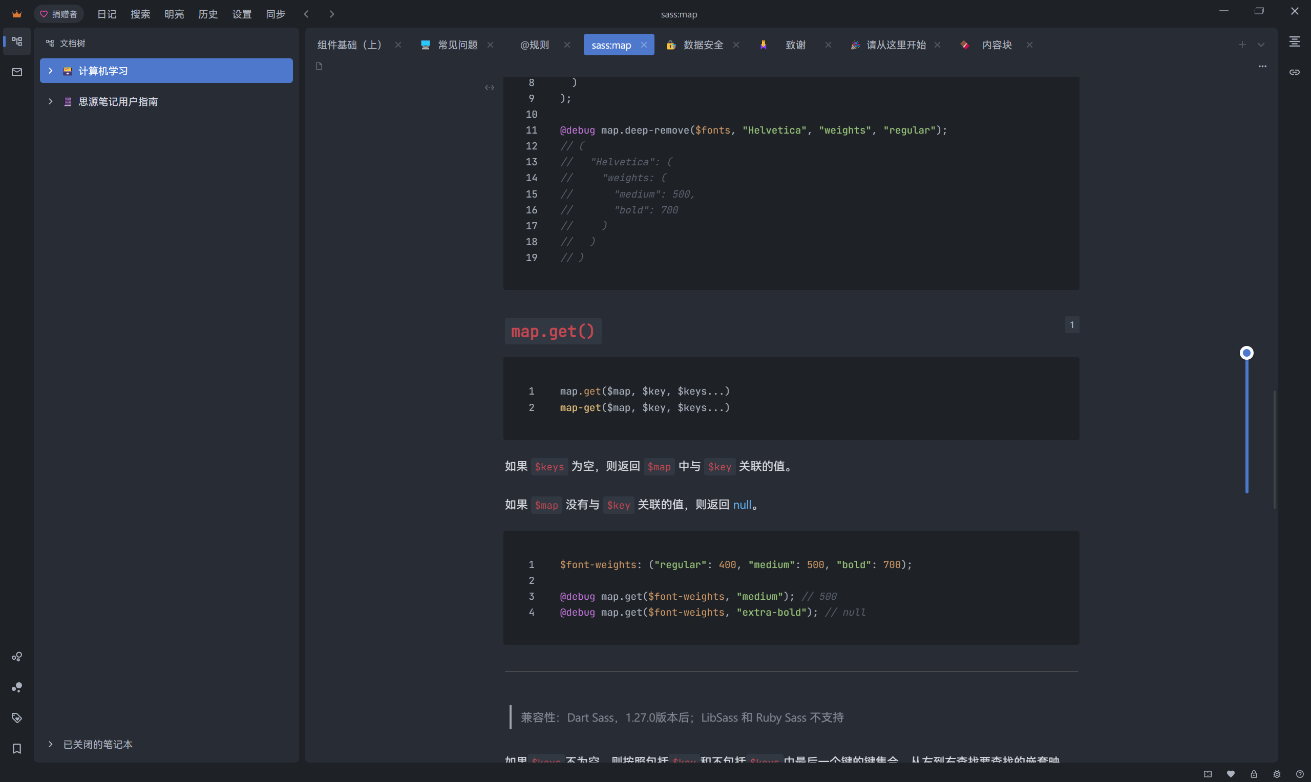This screenshot has height=782, width=1311.
Task: Expand the 思源笔记用户指南 notebook
Action: point(50,101)
